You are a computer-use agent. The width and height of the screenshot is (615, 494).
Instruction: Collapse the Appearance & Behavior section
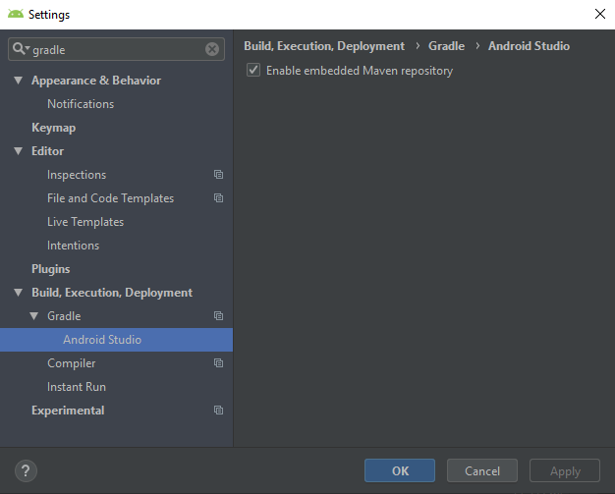pyautogui.click(x=18, y=81)
